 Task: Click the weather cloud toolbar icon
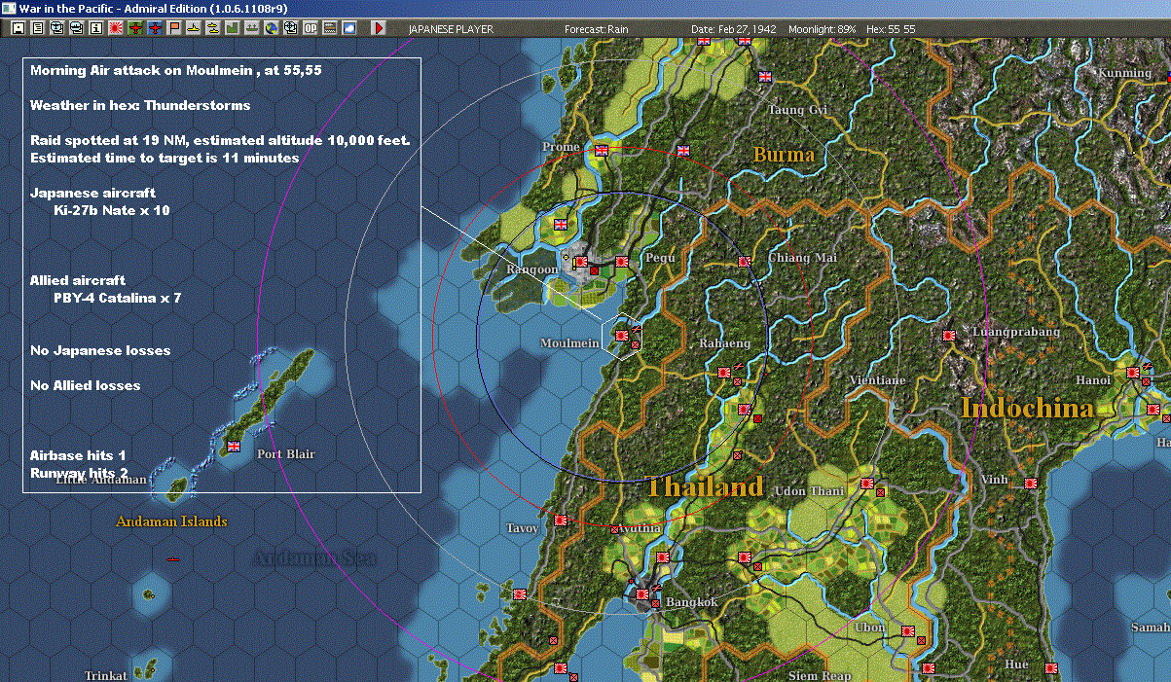[349, 28]
